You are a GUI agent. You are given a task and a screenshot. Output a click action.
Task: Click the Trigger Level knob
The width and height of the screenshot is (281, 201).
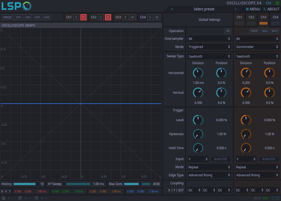(198, 120)
